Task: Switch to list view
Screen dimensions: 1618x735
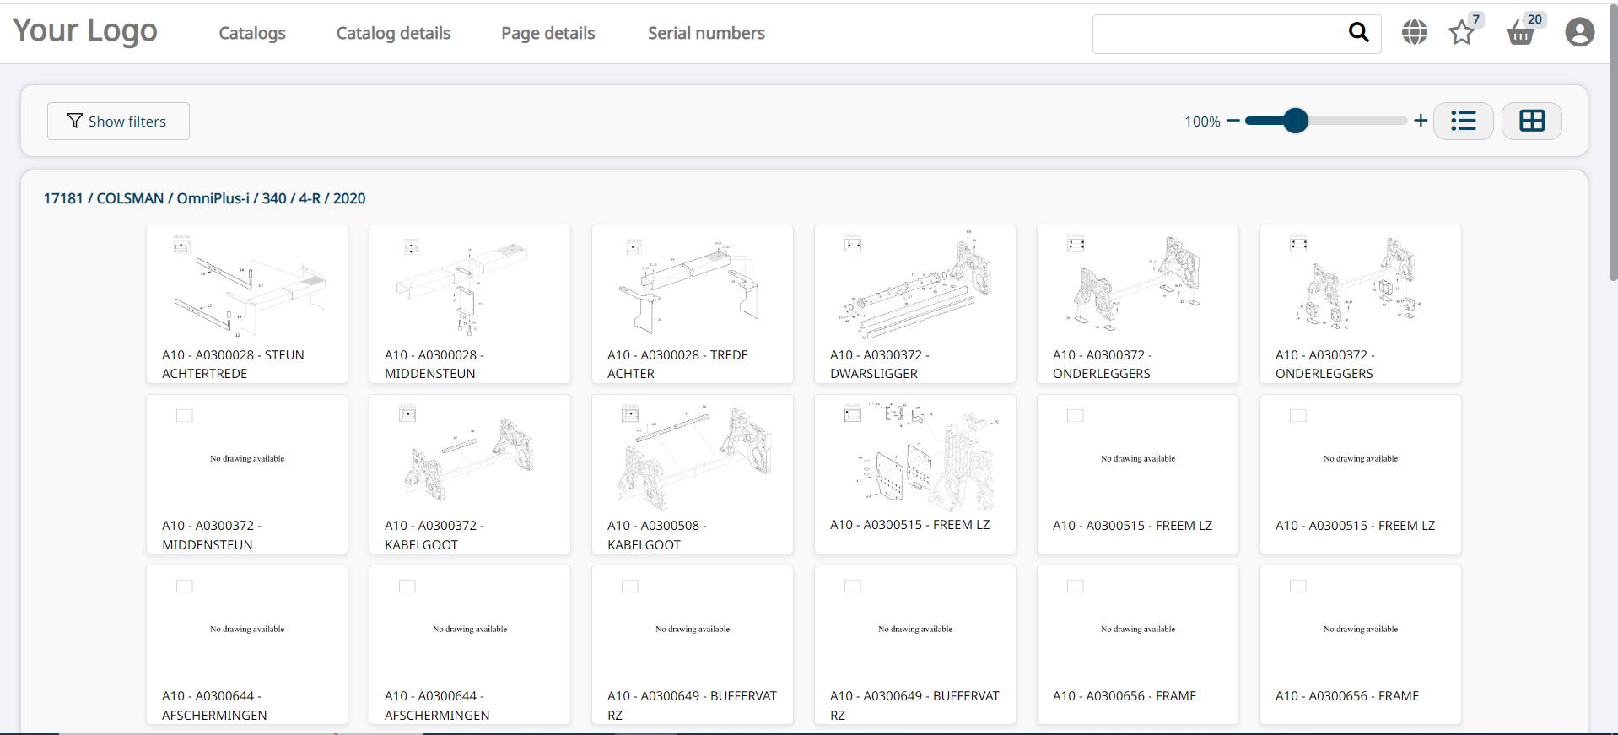Action: [x=1463, y=121]
